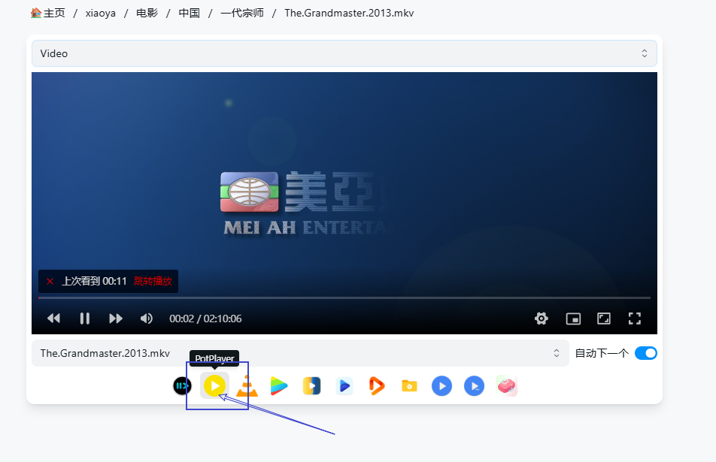
Task: Navigate to 电影 breadcrumb folder
Action: [147, 13]
